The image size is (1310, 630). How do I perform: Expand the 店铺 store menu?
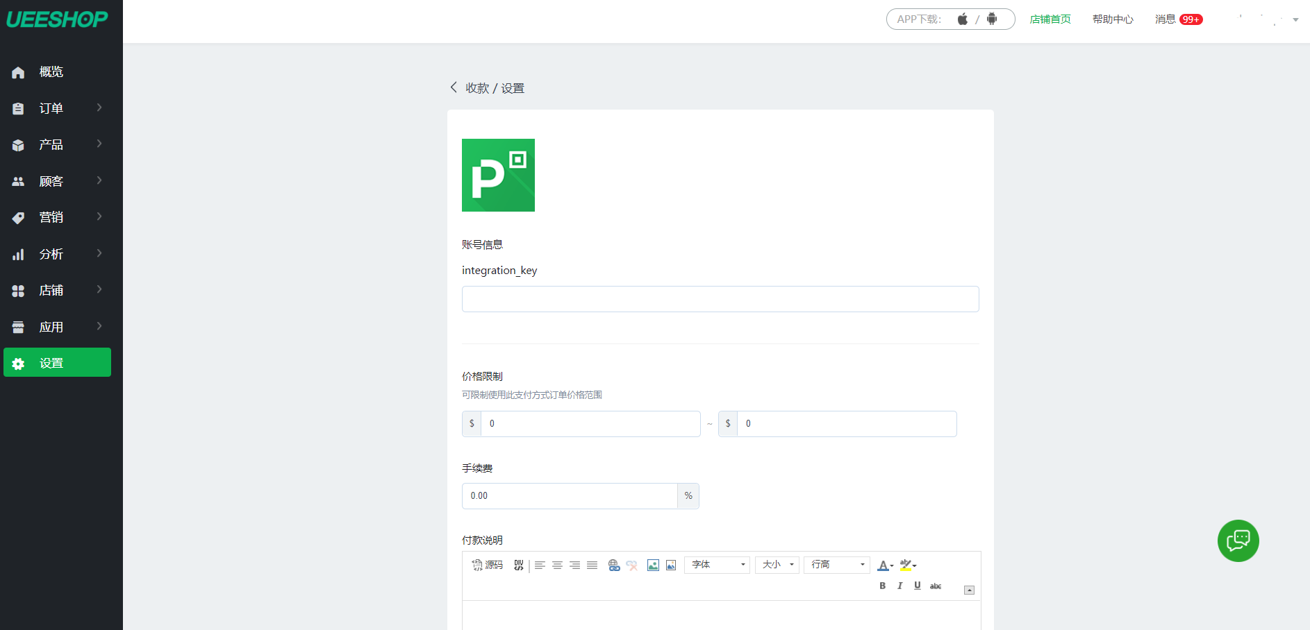[57, 290]
